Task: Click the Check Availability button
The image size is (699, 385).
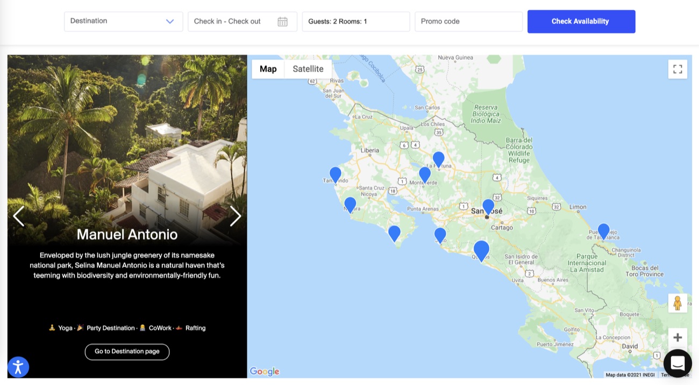Action: tap(581, 21)
